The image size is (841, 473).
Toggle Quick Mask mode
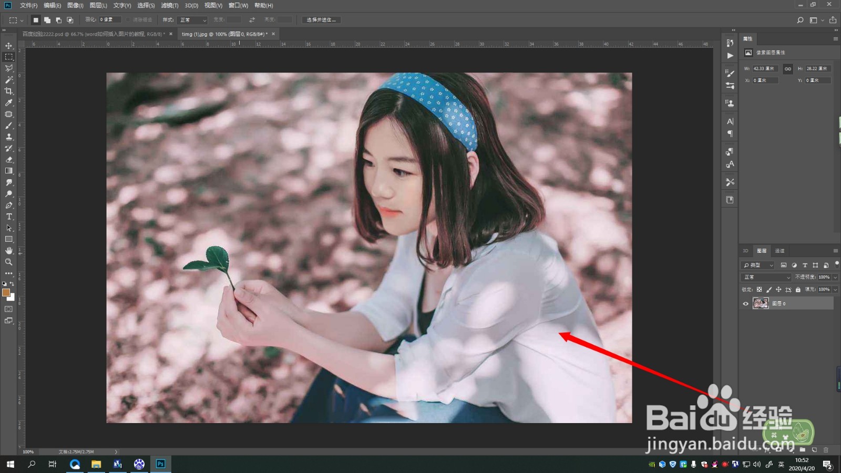(x=9, y=309)
